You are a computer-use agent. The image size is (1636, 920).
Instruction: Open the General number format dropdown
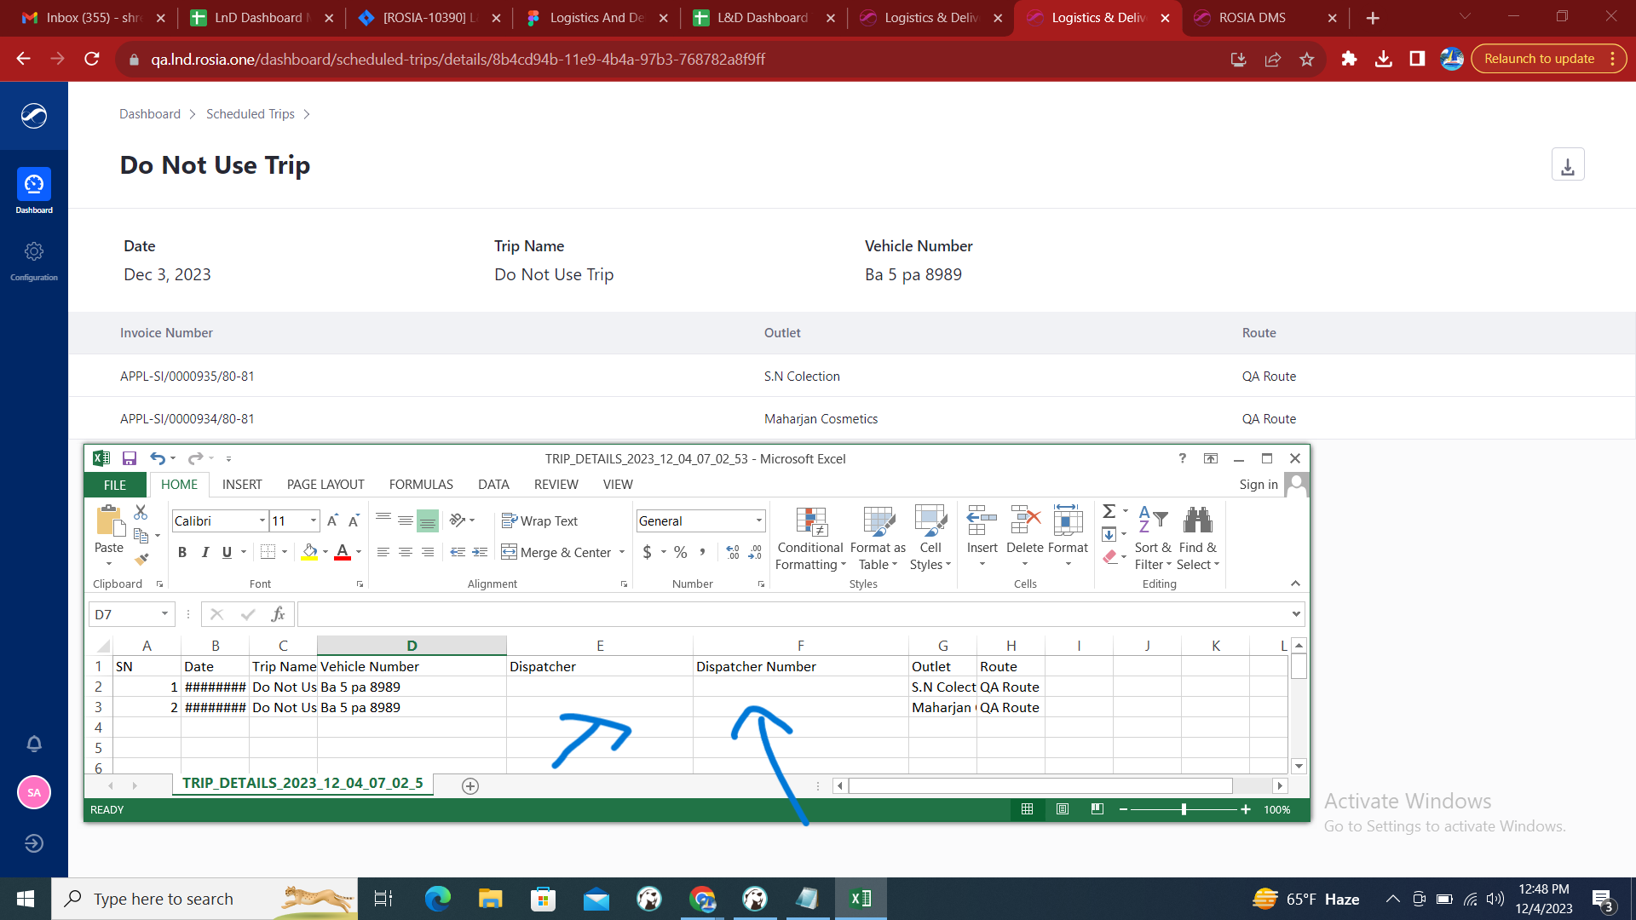click(x=758, y=520)
